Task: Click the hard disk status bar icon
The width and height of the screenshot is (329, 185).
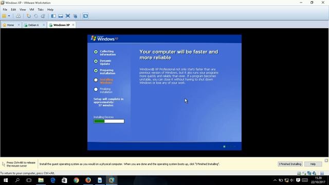Action: (299, 173)
